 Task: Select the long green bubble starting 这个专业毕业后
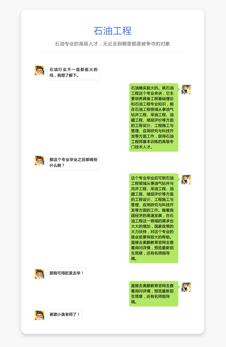point(154,218)
